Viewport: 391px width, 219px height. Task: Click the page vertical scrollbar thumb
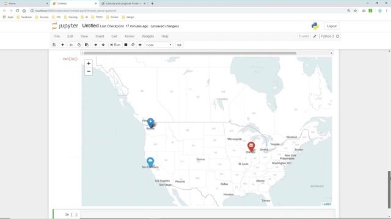389,189
